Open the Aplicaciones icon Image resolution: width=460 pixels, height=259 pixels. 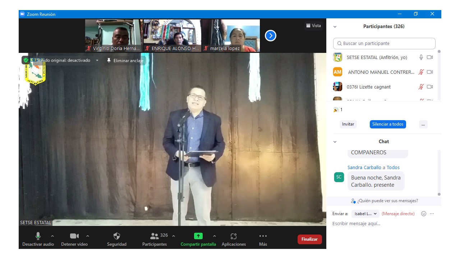point(234,236)
